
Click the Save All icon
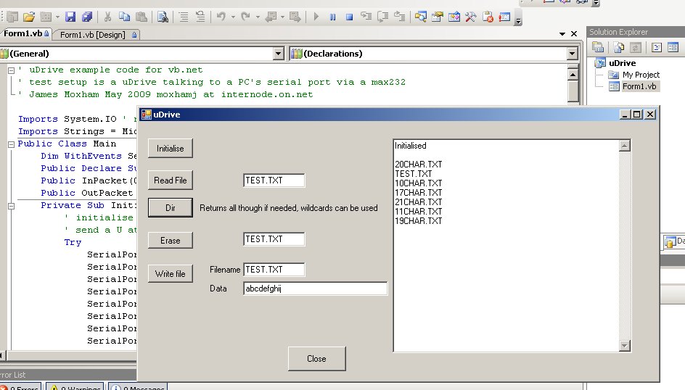pyautogui.click(x=87, y=17)
